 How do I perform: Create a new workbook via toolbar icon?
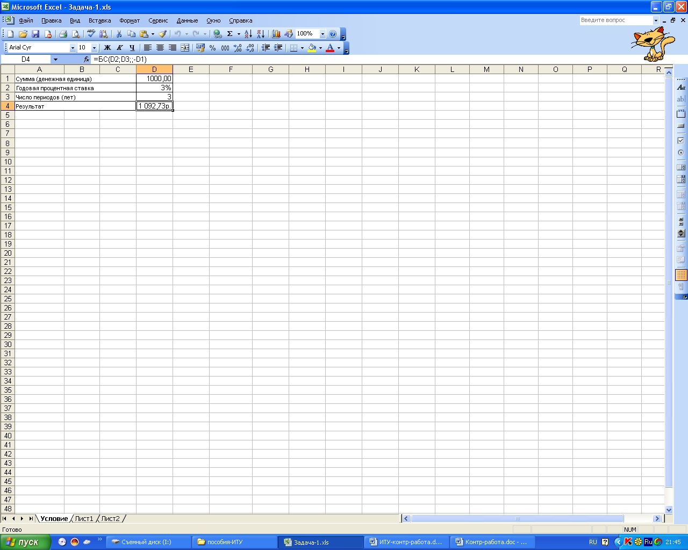point(10,34)
